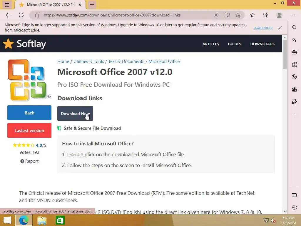This screenshot has height=226, width=301.
Task: Open sidebar Search icon
Action: pyautogui.click(x=294, y=27)
